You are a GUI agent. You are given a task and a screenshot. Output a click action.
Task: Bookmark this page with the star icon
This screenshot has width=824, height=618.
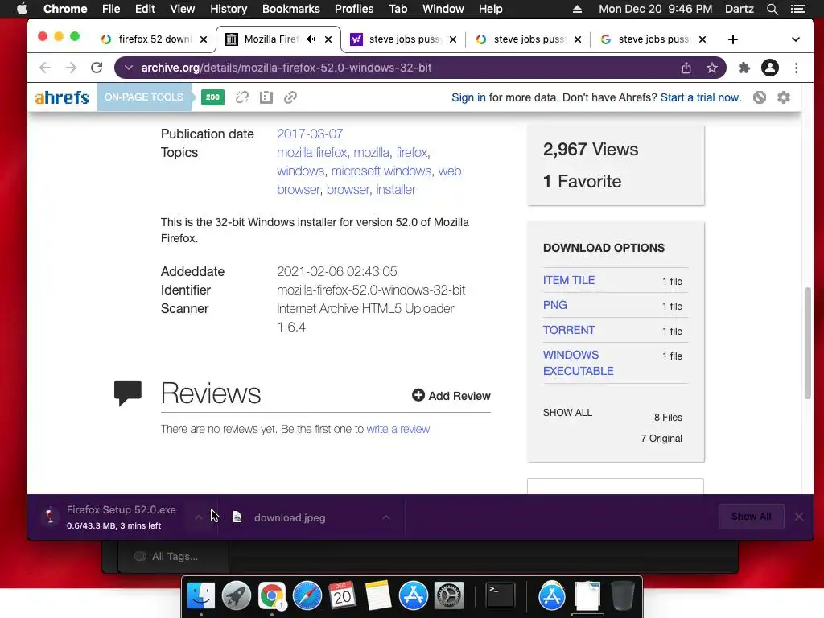click(x=712, y=68)
